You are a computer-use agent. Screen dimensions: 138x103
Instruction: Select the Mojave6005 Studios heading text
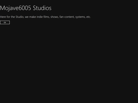pyautogui.click(x=26, y=8)
